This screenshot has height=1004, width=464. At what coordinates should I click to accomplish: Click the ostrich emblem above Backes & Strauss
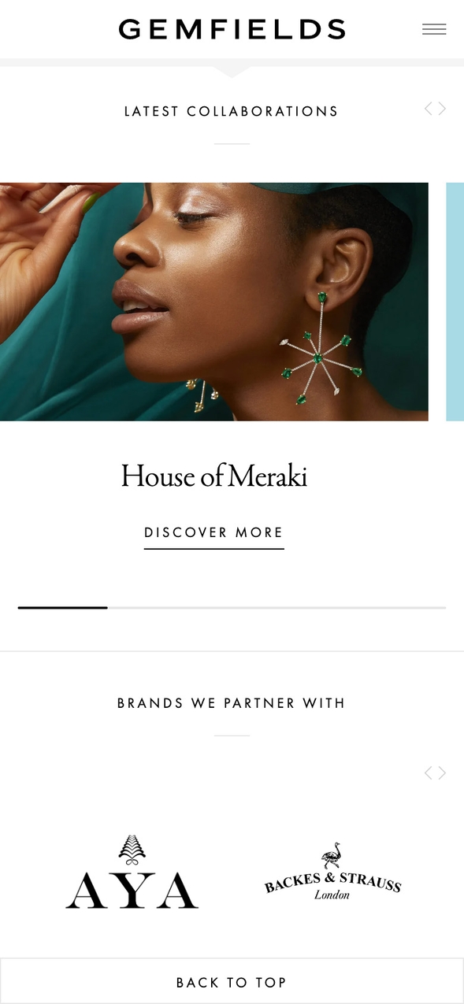(332, 855)
